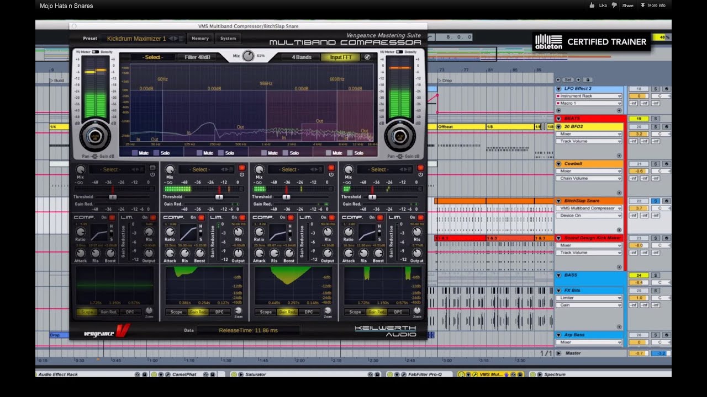
Task: Click power button of first compressor band
Action: click(x=152, y=168)
